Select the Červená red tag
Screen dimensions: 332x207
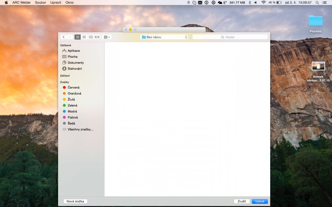click(73, 87)
